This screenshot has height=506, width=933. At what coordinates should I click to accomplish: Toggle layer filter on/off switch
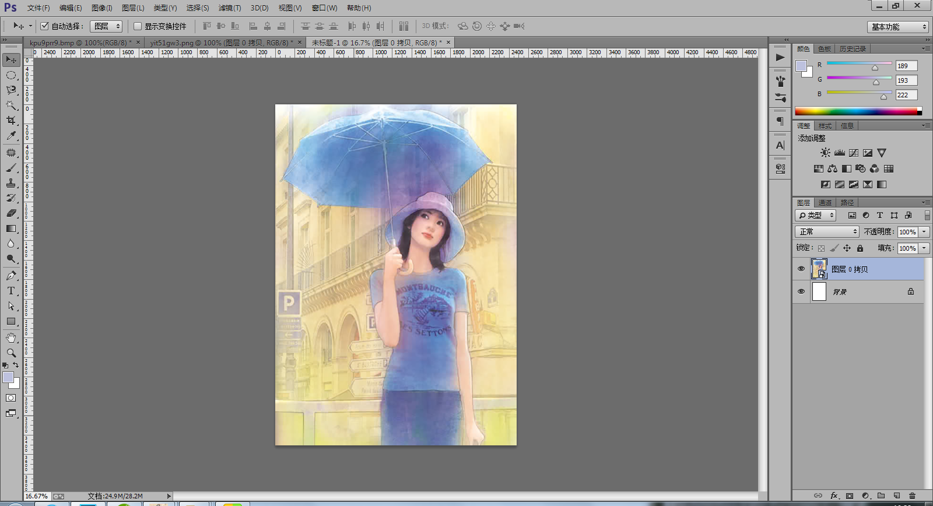point(927,215)
